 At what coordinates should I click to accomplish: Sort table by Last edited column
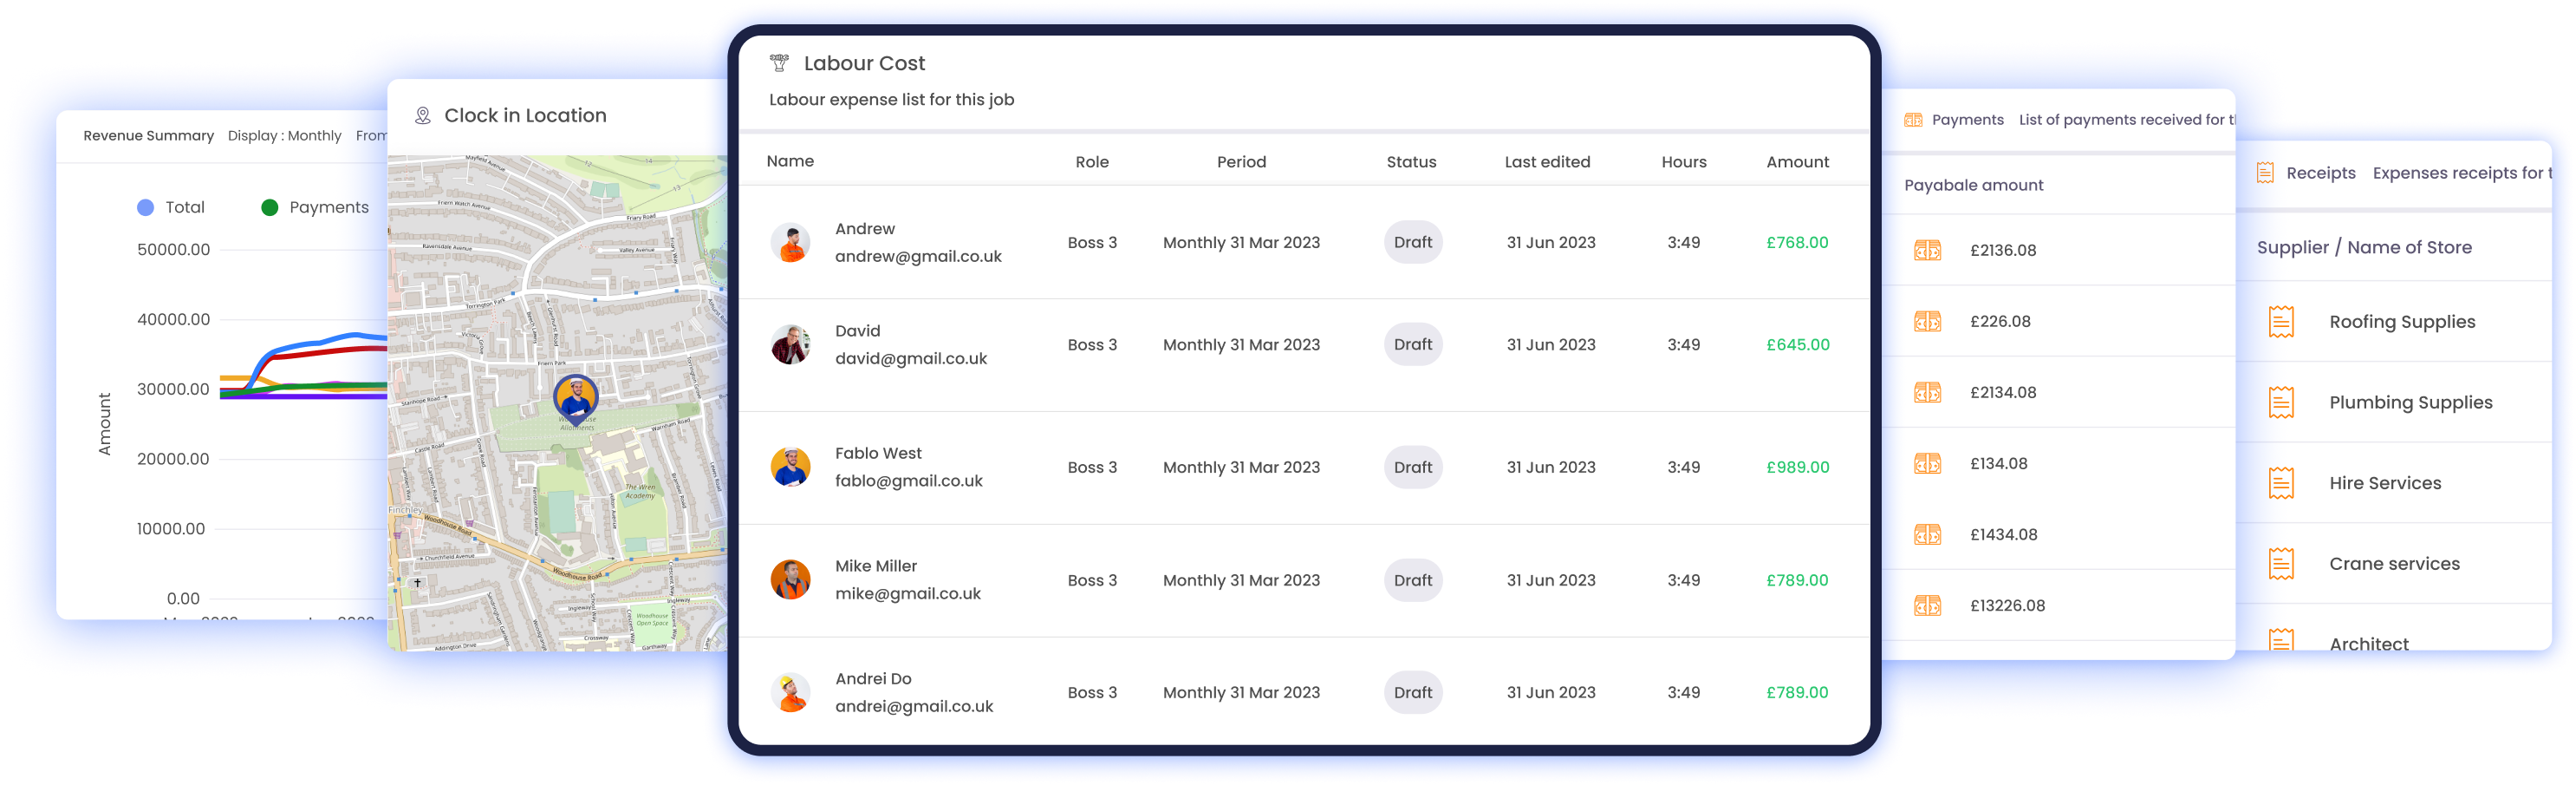(x=1547, y=162)
